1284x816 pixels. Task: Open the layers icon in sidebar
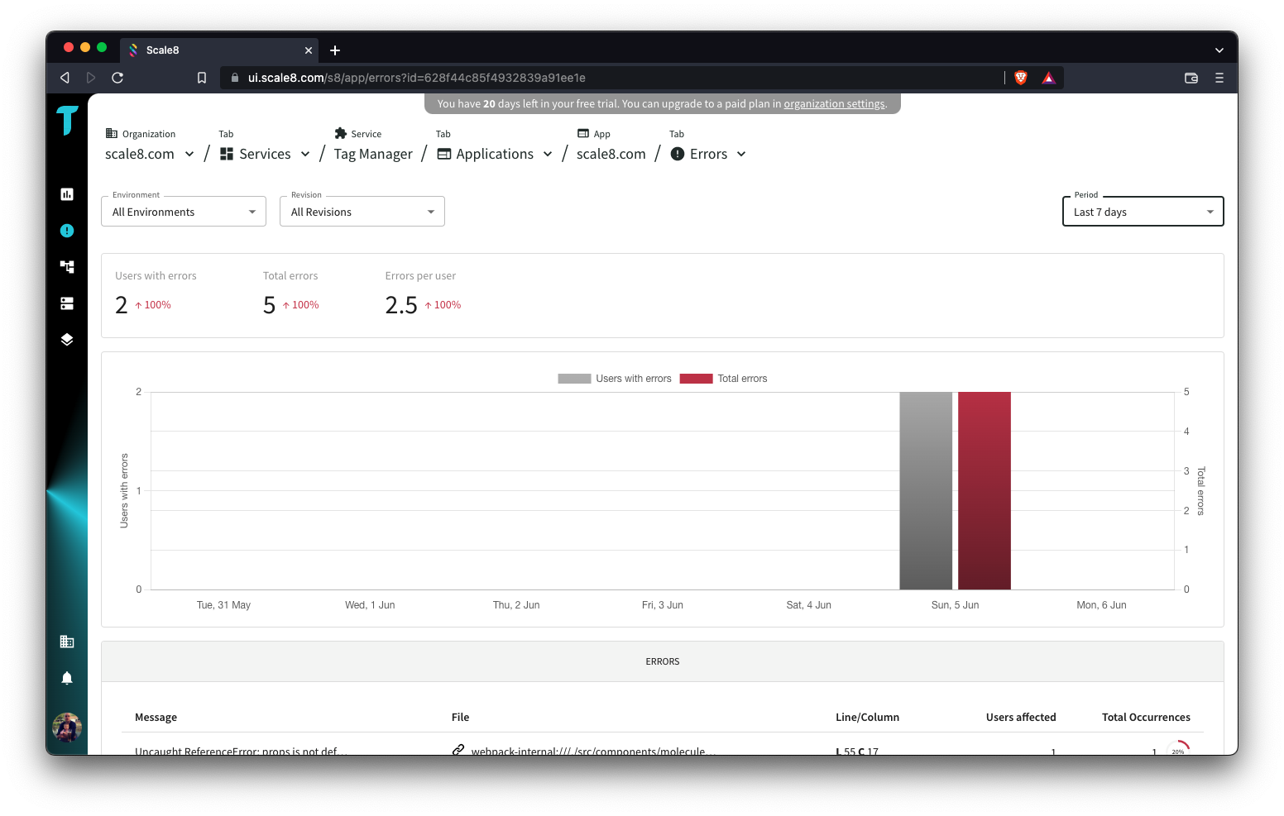coord(67,339)
